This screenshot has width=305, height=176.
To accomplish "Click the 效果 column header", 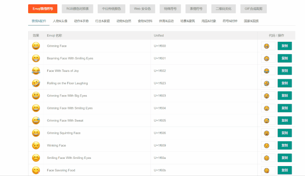I will [36, 36].
